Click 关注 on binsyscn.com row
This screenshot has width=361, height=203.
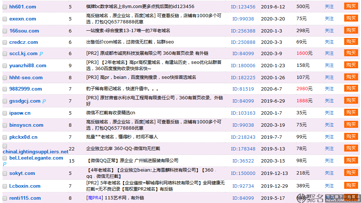pyautogui.click(x=329, y=125)
